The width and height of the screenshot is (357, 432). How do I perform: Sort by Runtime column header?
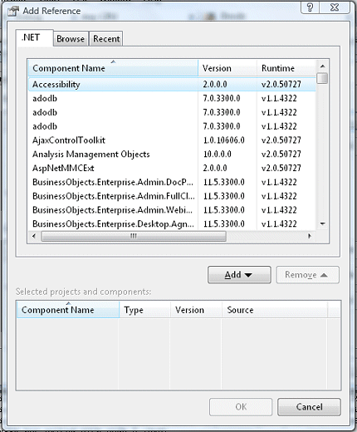tap(286, 68)
